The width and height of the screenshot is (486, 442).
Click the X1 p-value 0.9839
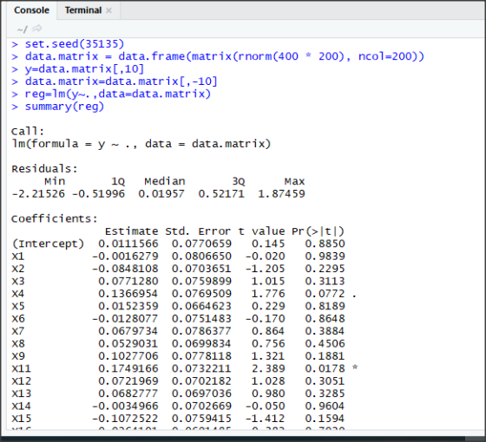coord(325,257)
